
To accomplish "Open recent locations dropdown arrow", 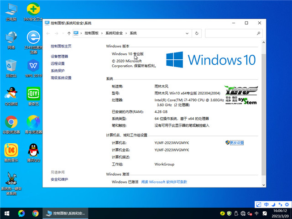I will coord(63,33).
